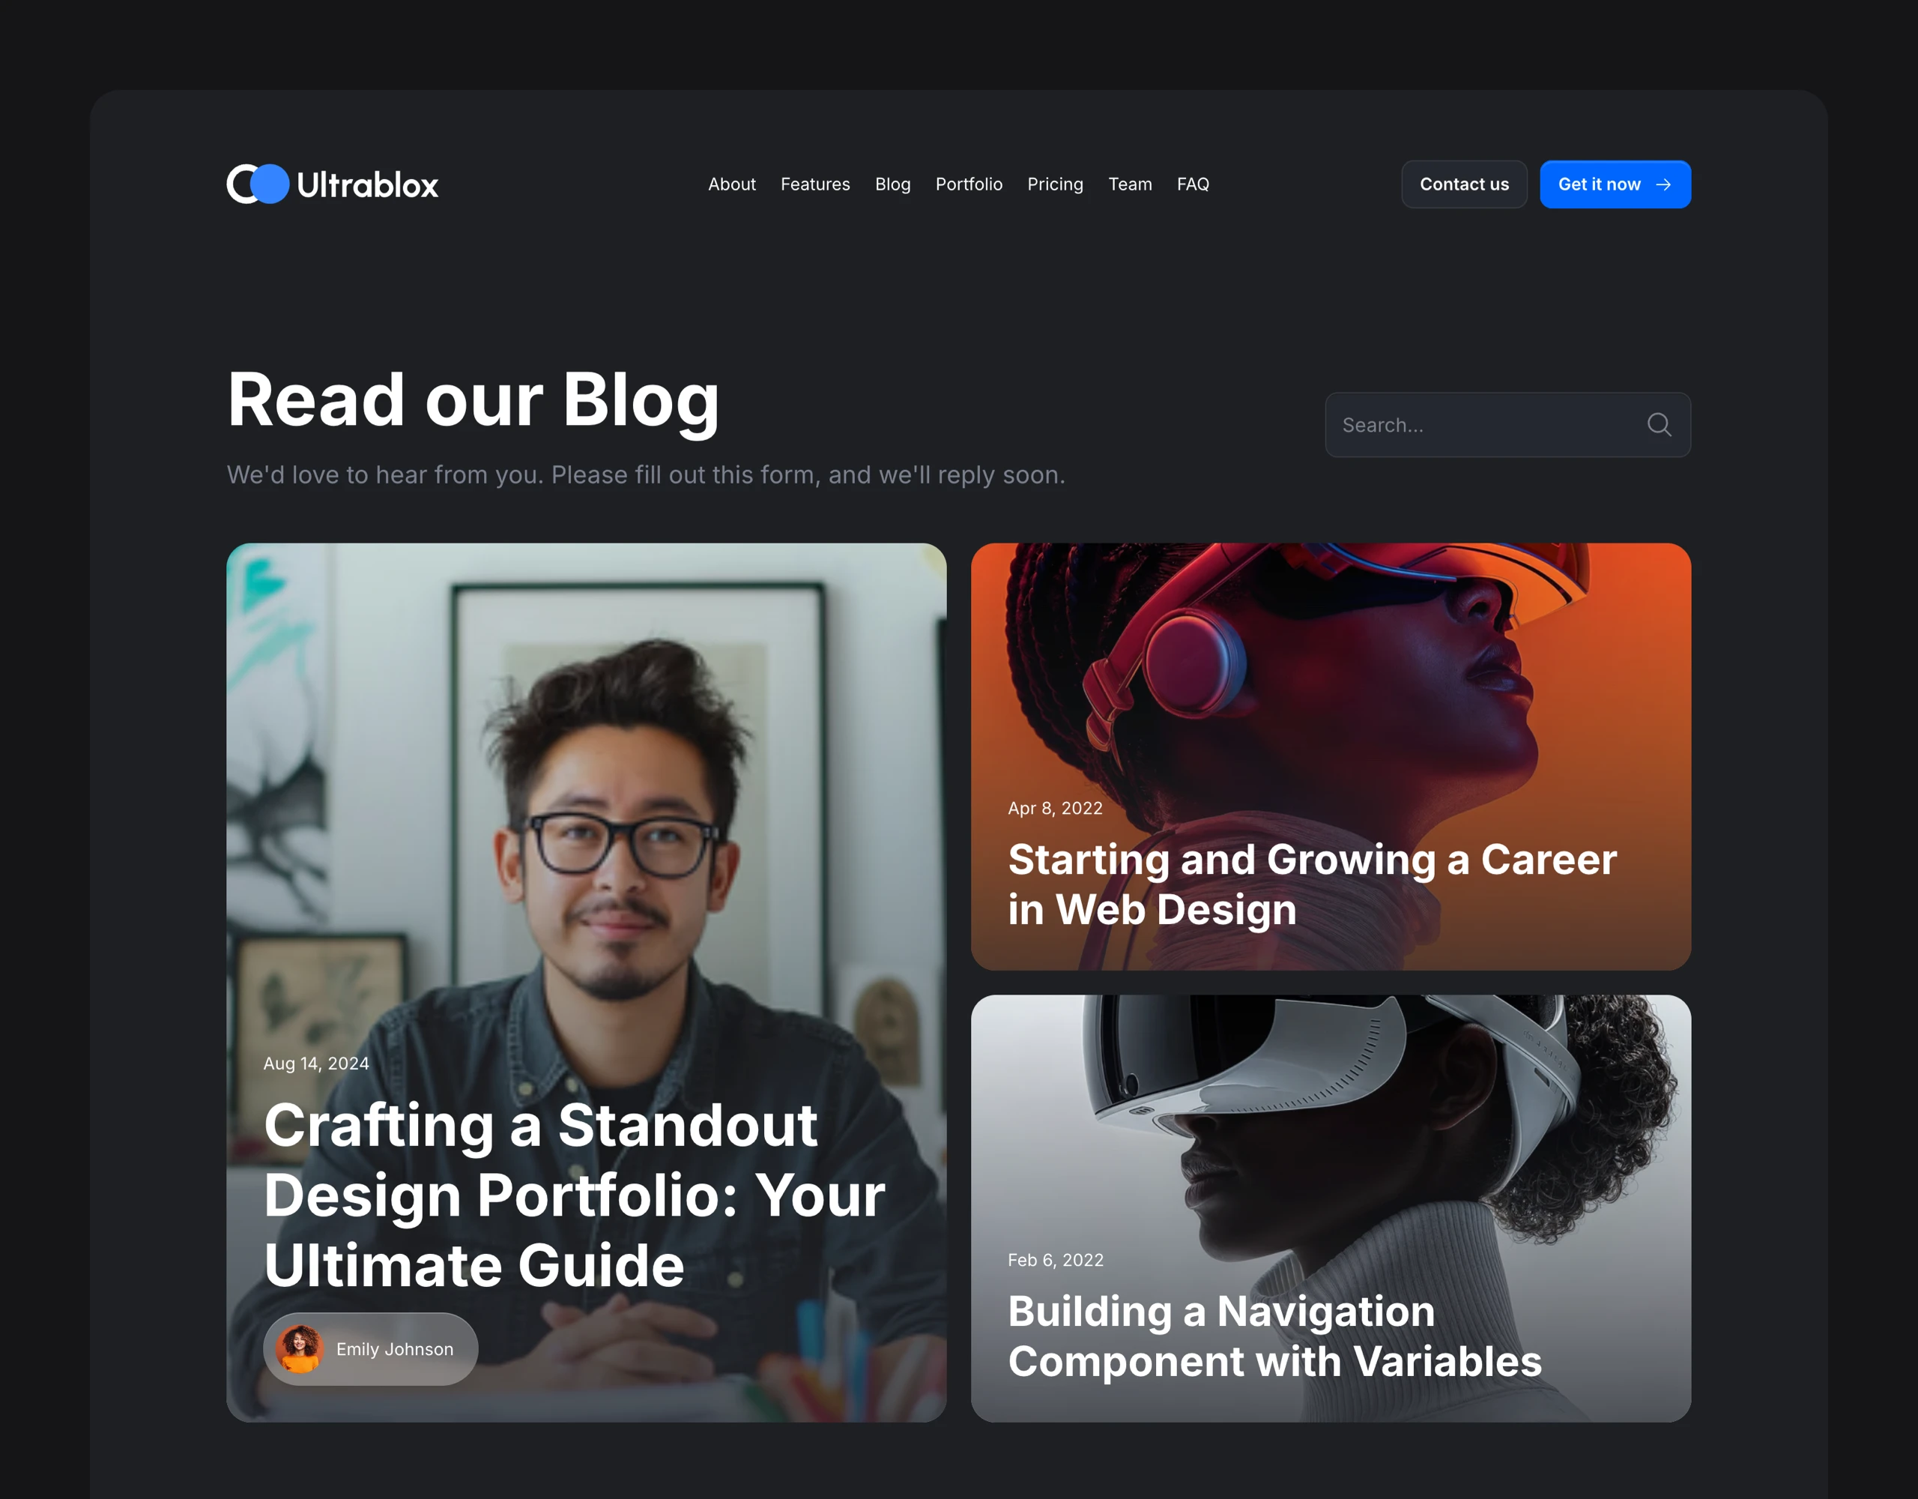Select the FAQ navigation tab
This screenshot has width=1918, height=1499.
[x=1193, y=184]
